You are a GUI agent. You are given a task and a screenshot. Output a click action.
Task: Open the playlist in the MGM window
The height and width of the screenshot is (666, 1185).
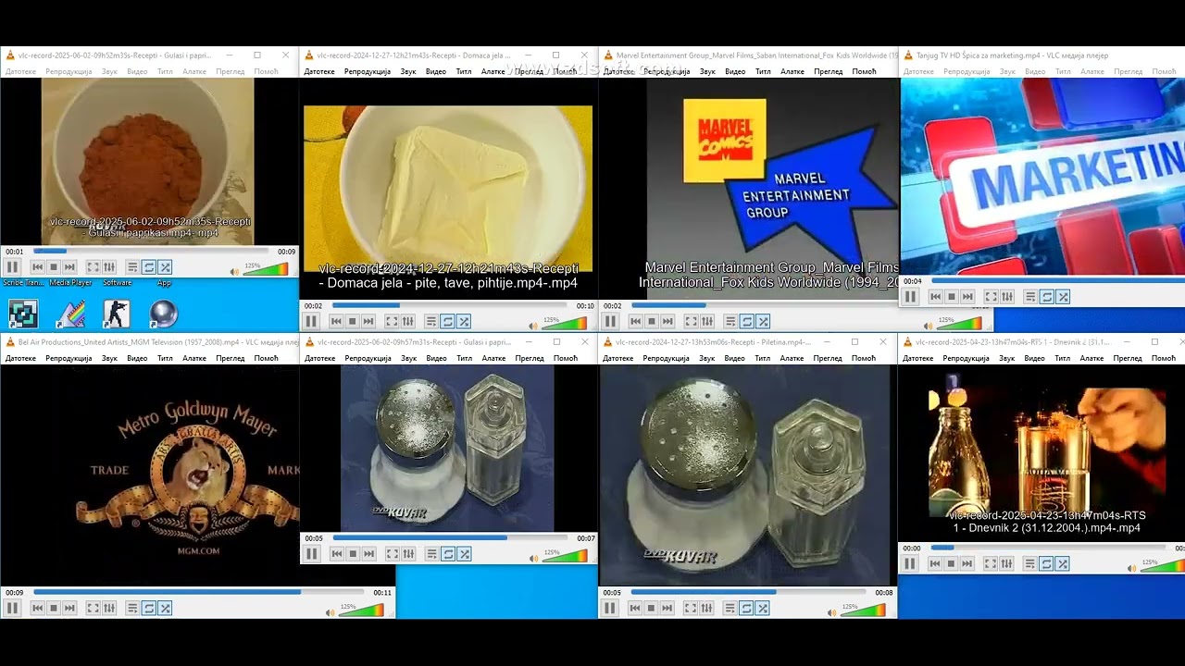[132, 608]
